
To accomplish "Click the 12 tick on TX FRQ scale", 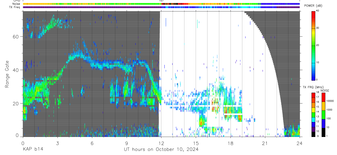I will tap(318, 121).
